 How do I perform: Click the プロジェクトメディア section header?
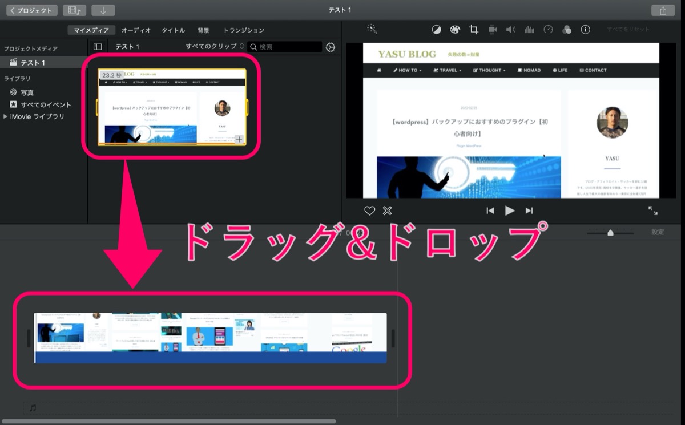tap(31, 49)
